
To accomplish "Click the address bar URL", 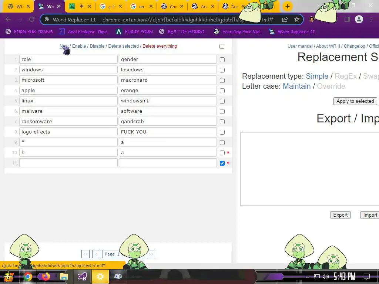I will [188, 20].
